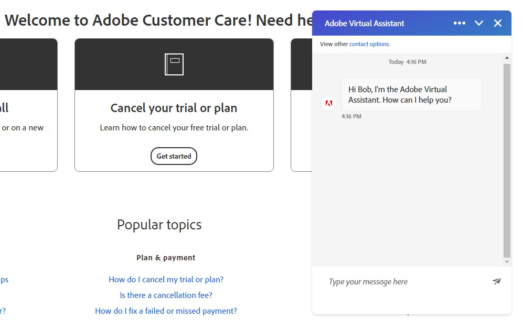Click the 'Plan & payment' topic heading
523x320 pixels.
tap(166, 257)
